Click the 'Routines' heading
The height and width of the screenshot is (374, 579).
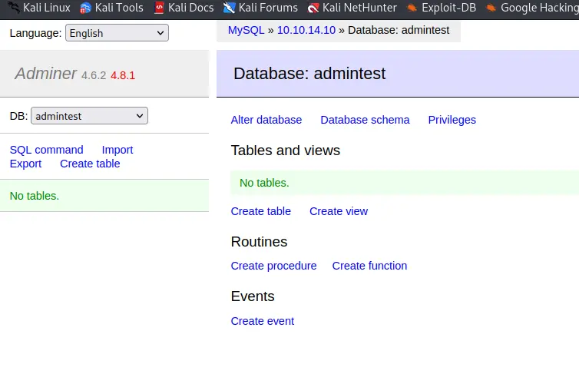(x=260, y=242)
